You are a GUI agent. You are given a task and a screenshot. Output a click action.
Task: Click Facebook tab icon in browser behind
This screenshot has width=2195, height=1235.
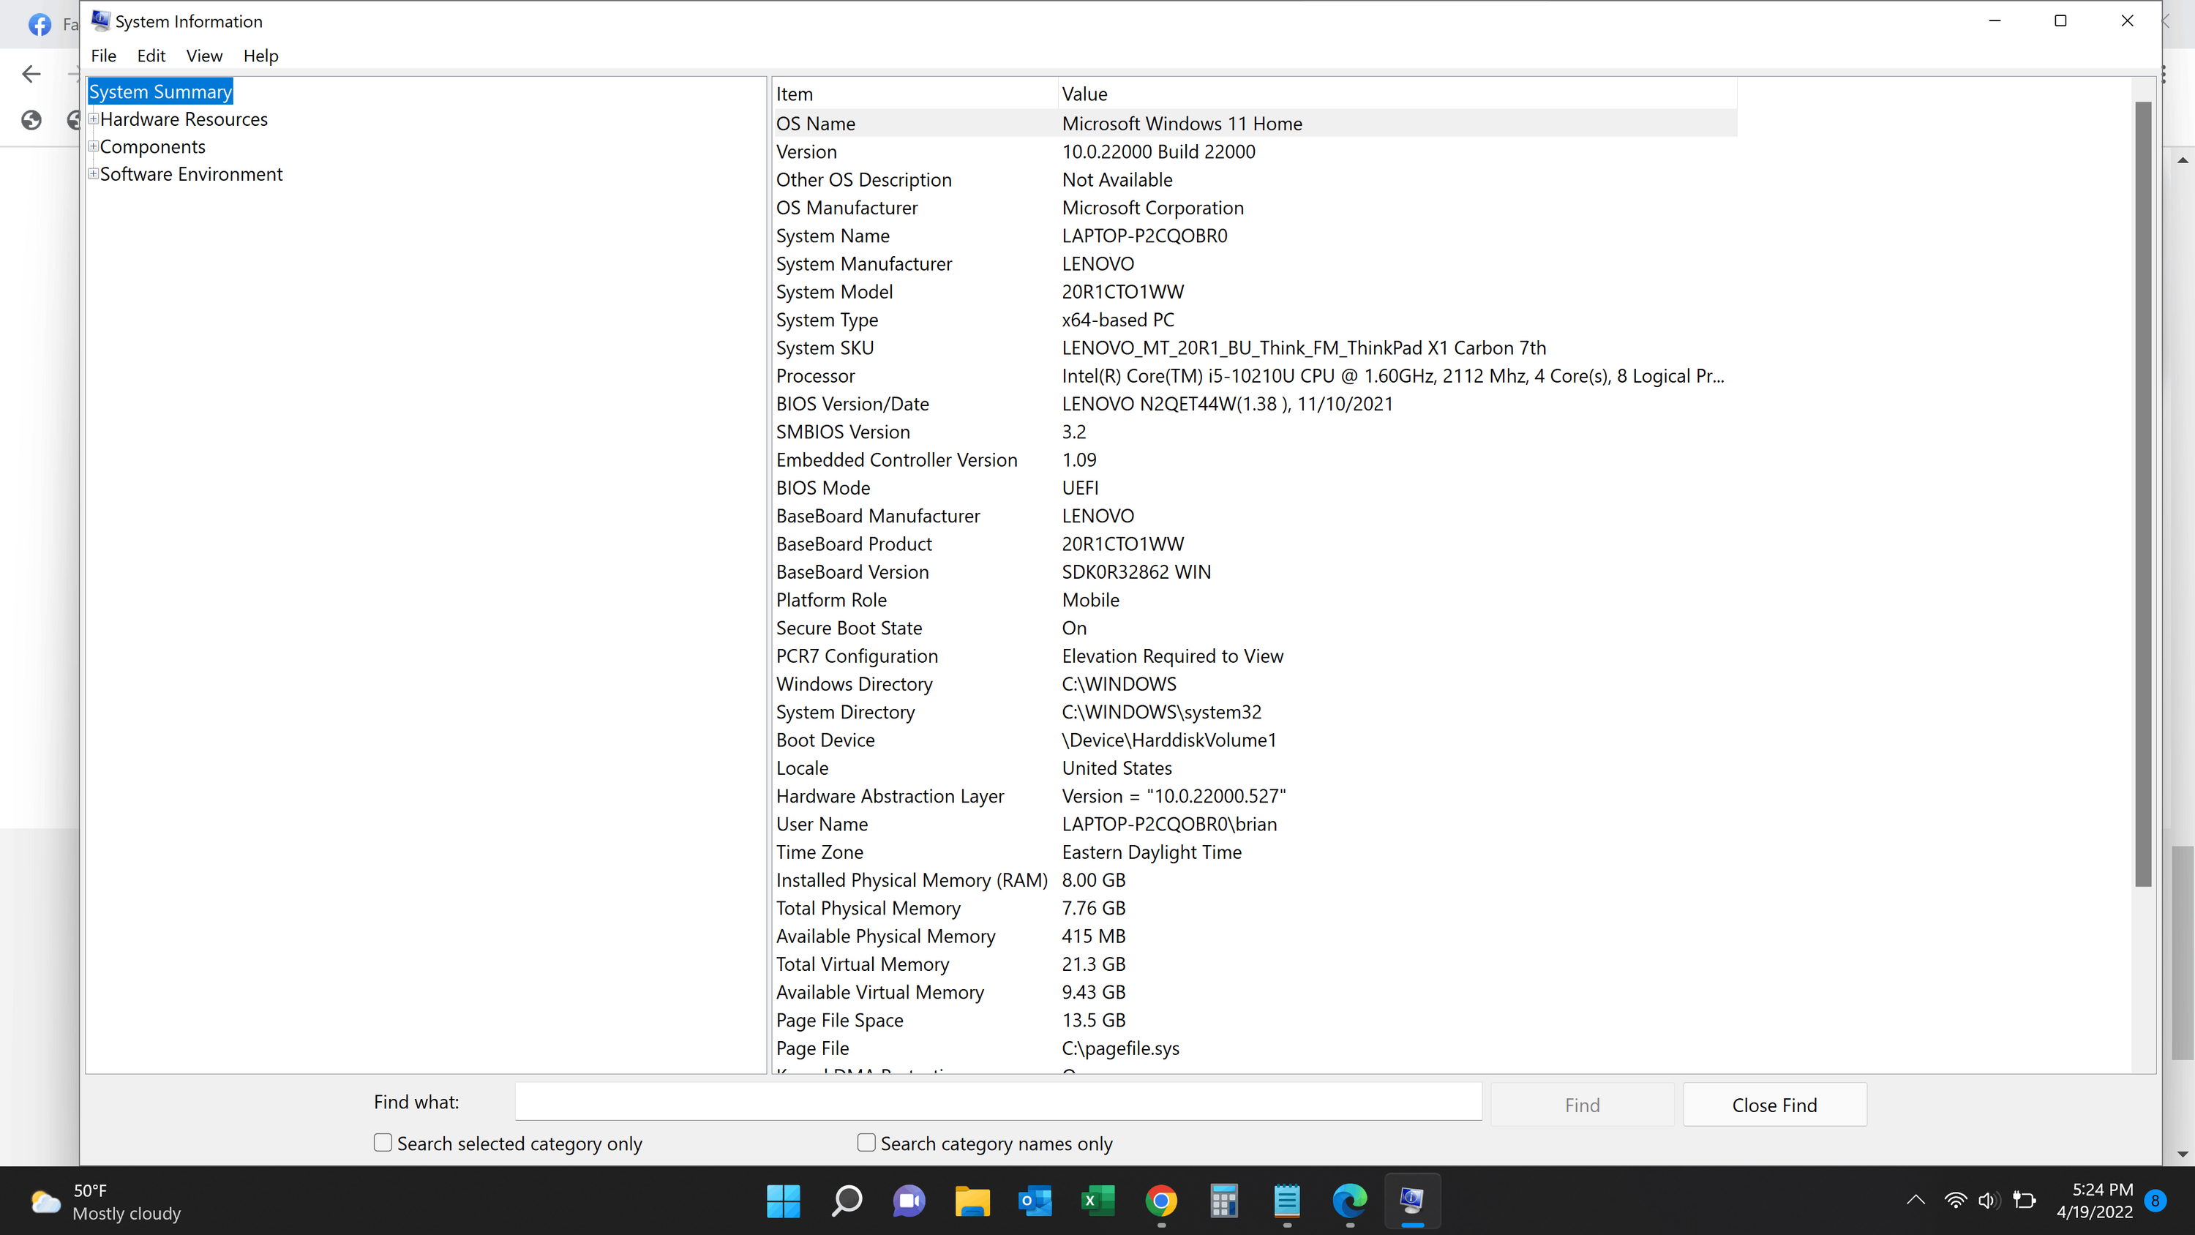coord(40,24)
